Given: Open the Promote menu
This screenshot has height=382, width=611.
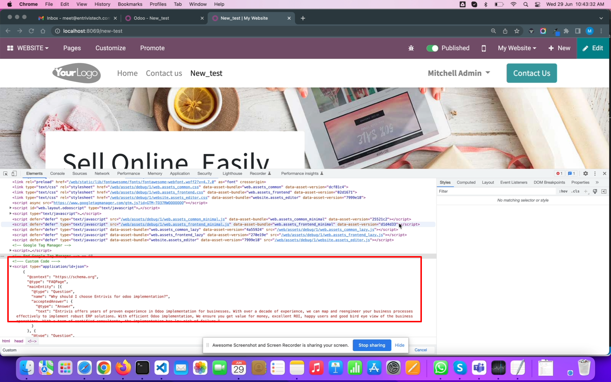Looking at the screenshot, I should coord(152,48).
